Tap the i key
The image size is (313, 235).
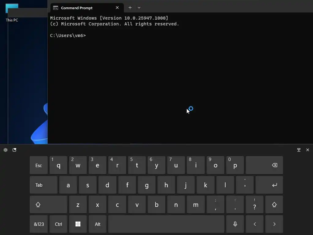point(196,165)
